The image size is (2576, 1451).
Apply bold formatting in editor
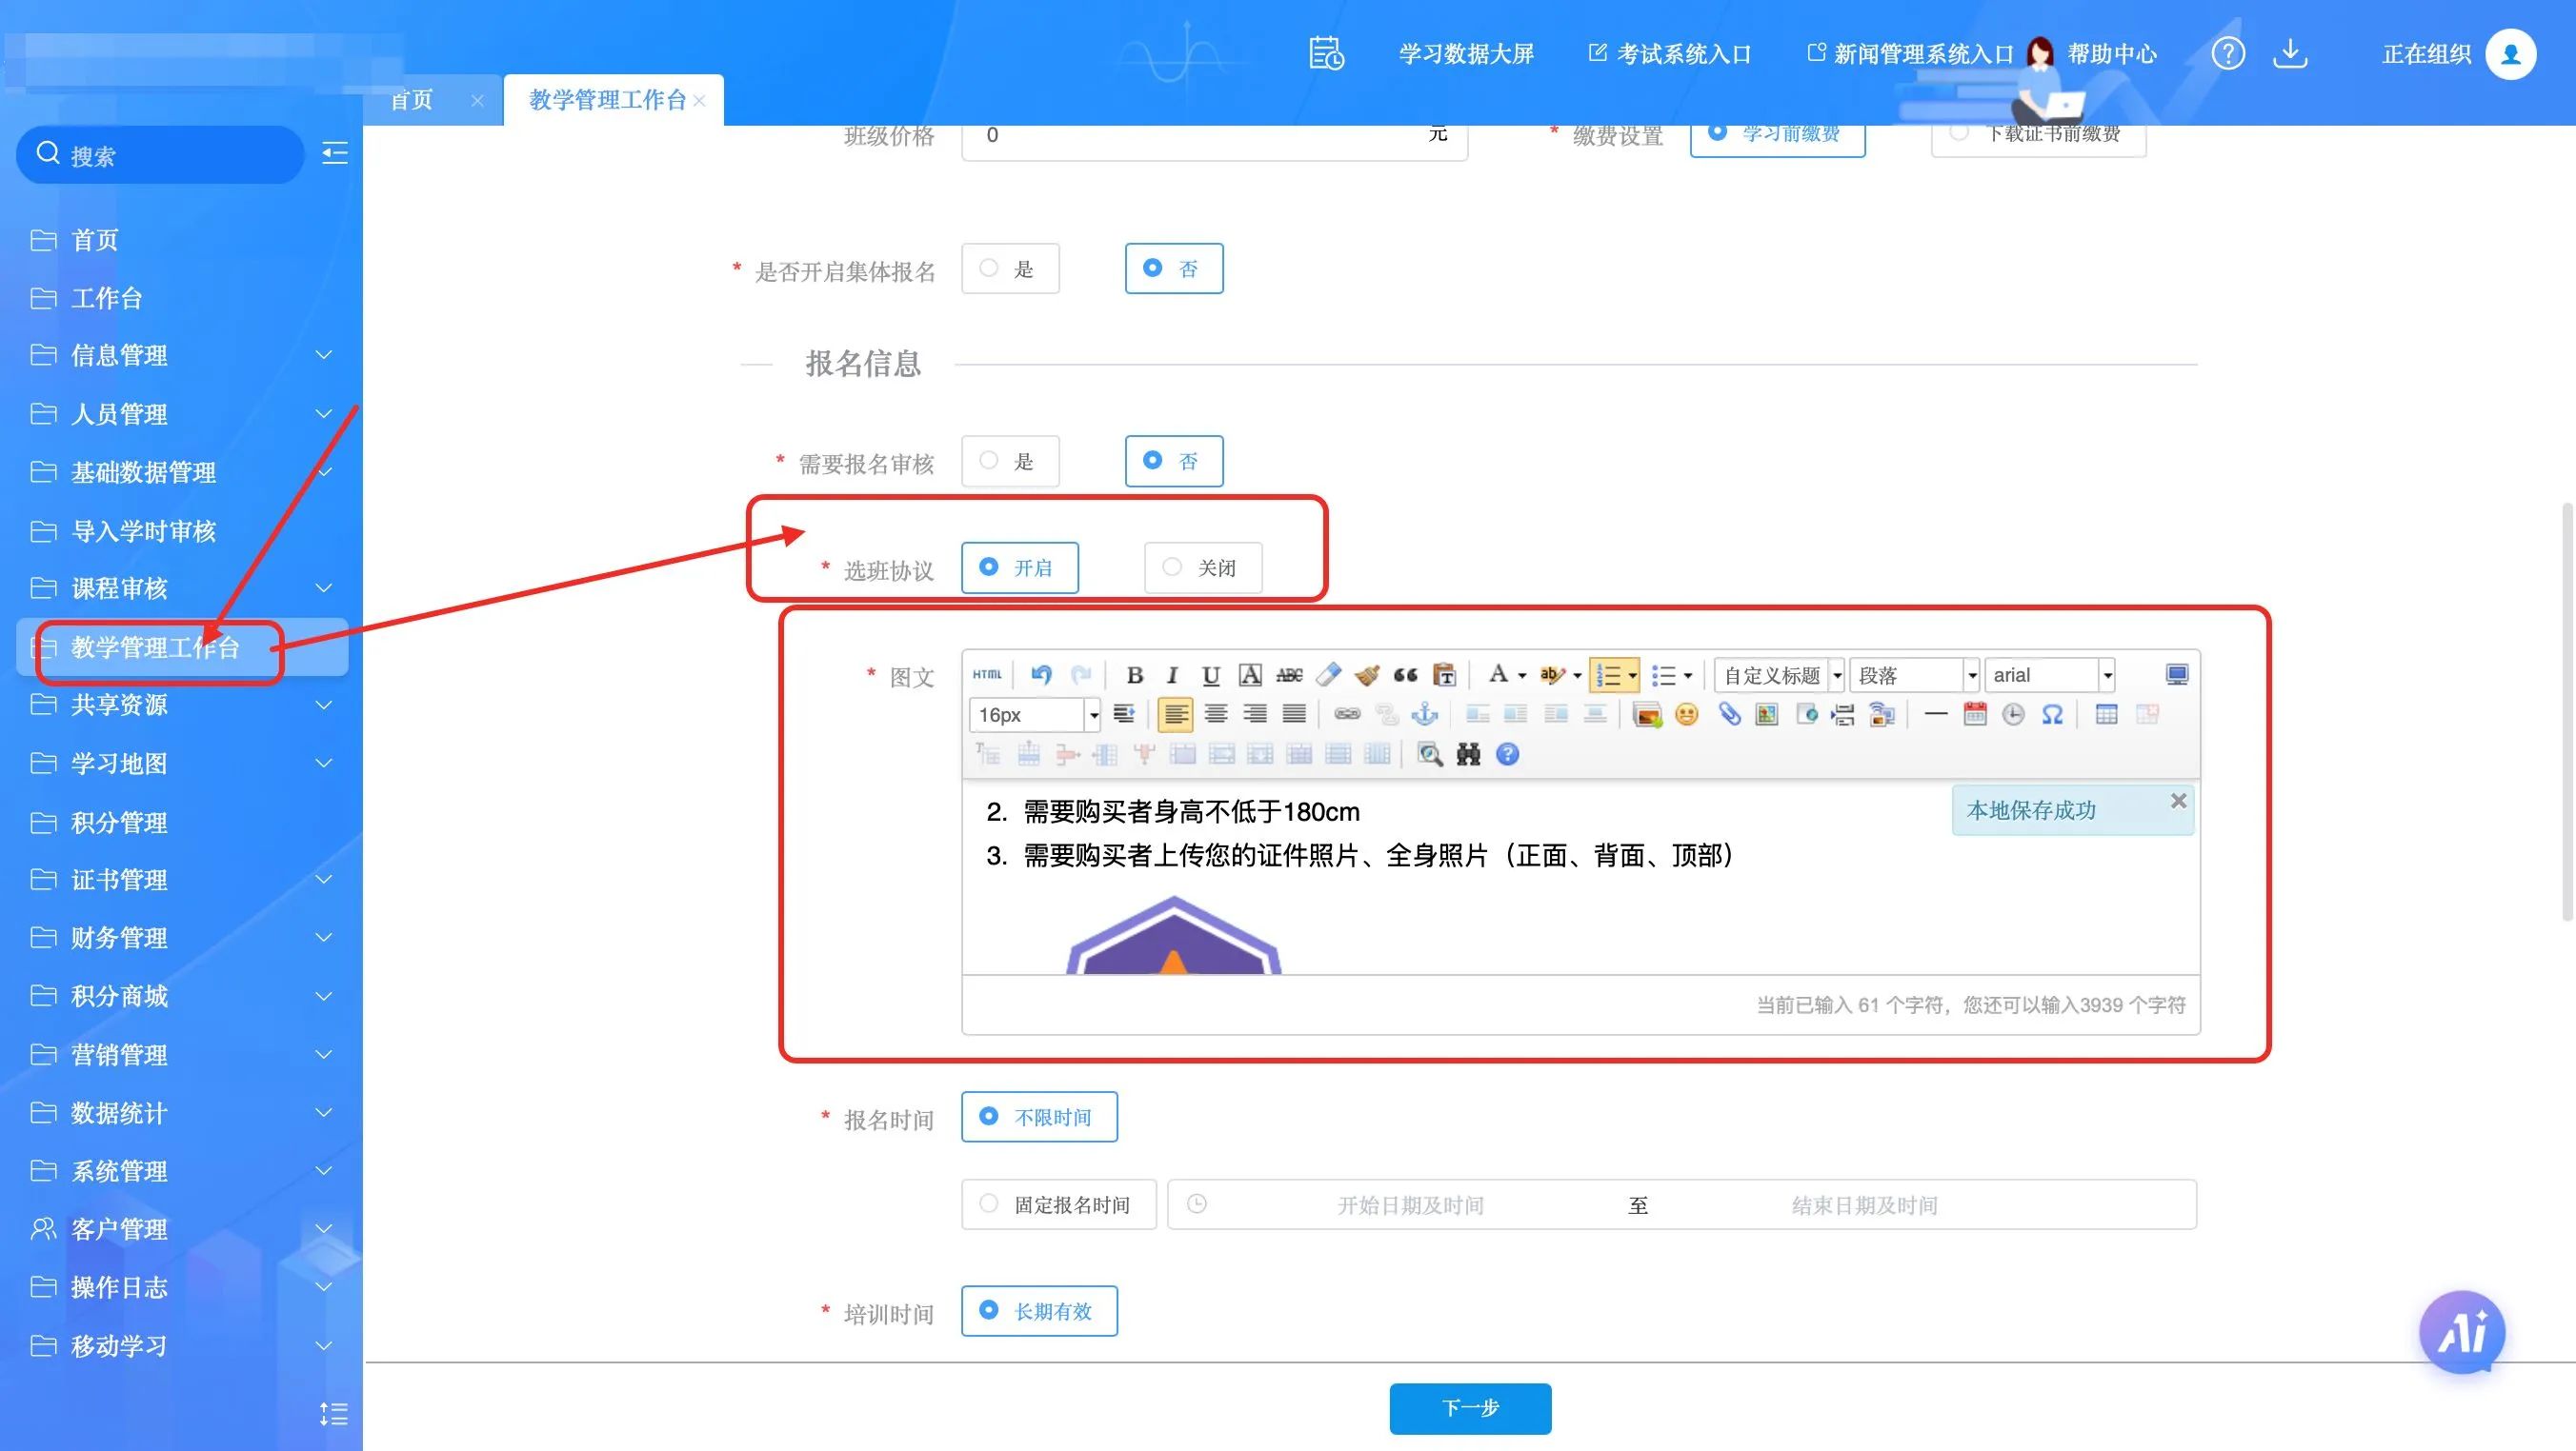tap(1133, 674)
